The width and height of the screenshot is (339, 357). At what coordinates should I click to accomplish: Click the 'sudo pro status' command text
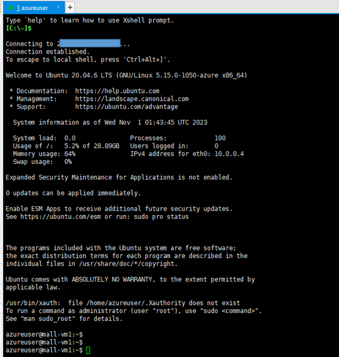click(x=161, y=217)
